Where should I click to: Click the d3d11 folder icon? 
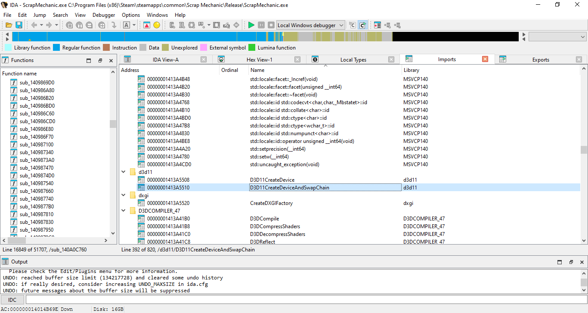point(133,172)
